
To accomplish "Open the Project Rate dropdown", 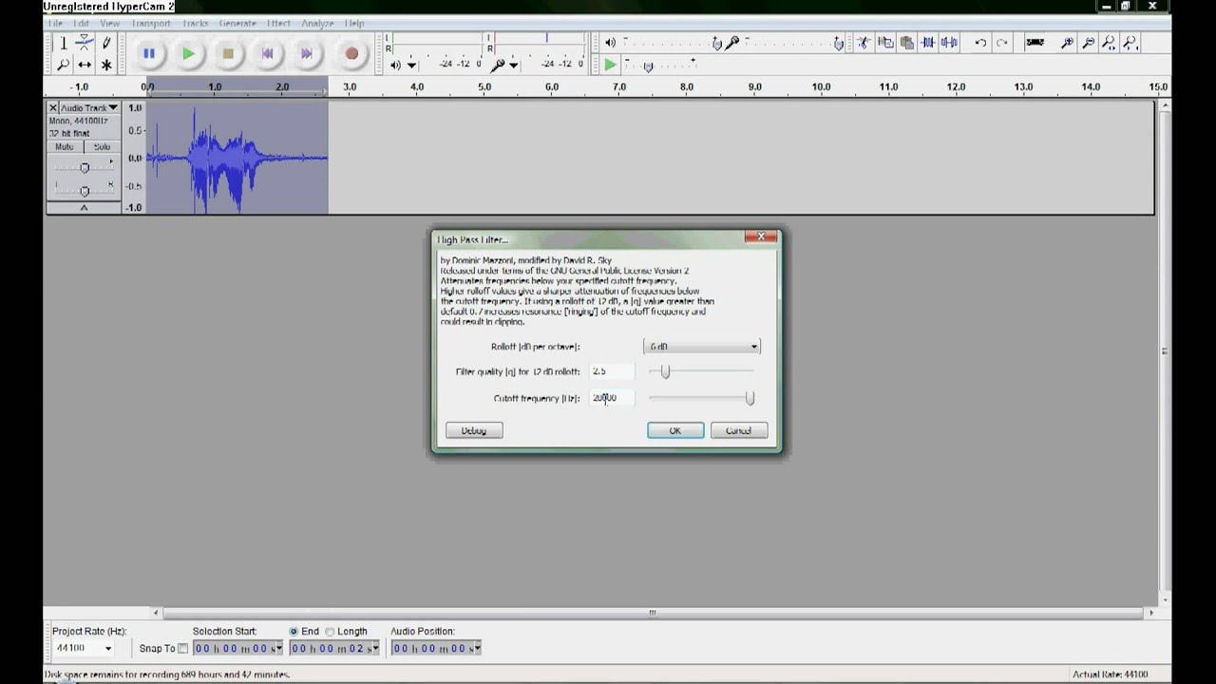I will pyautogui.click(x=107, y=649).
